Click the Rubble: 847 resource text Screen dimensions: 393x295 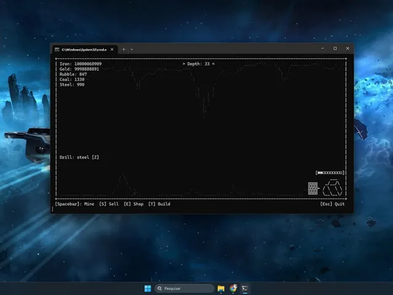pos(73,74)
